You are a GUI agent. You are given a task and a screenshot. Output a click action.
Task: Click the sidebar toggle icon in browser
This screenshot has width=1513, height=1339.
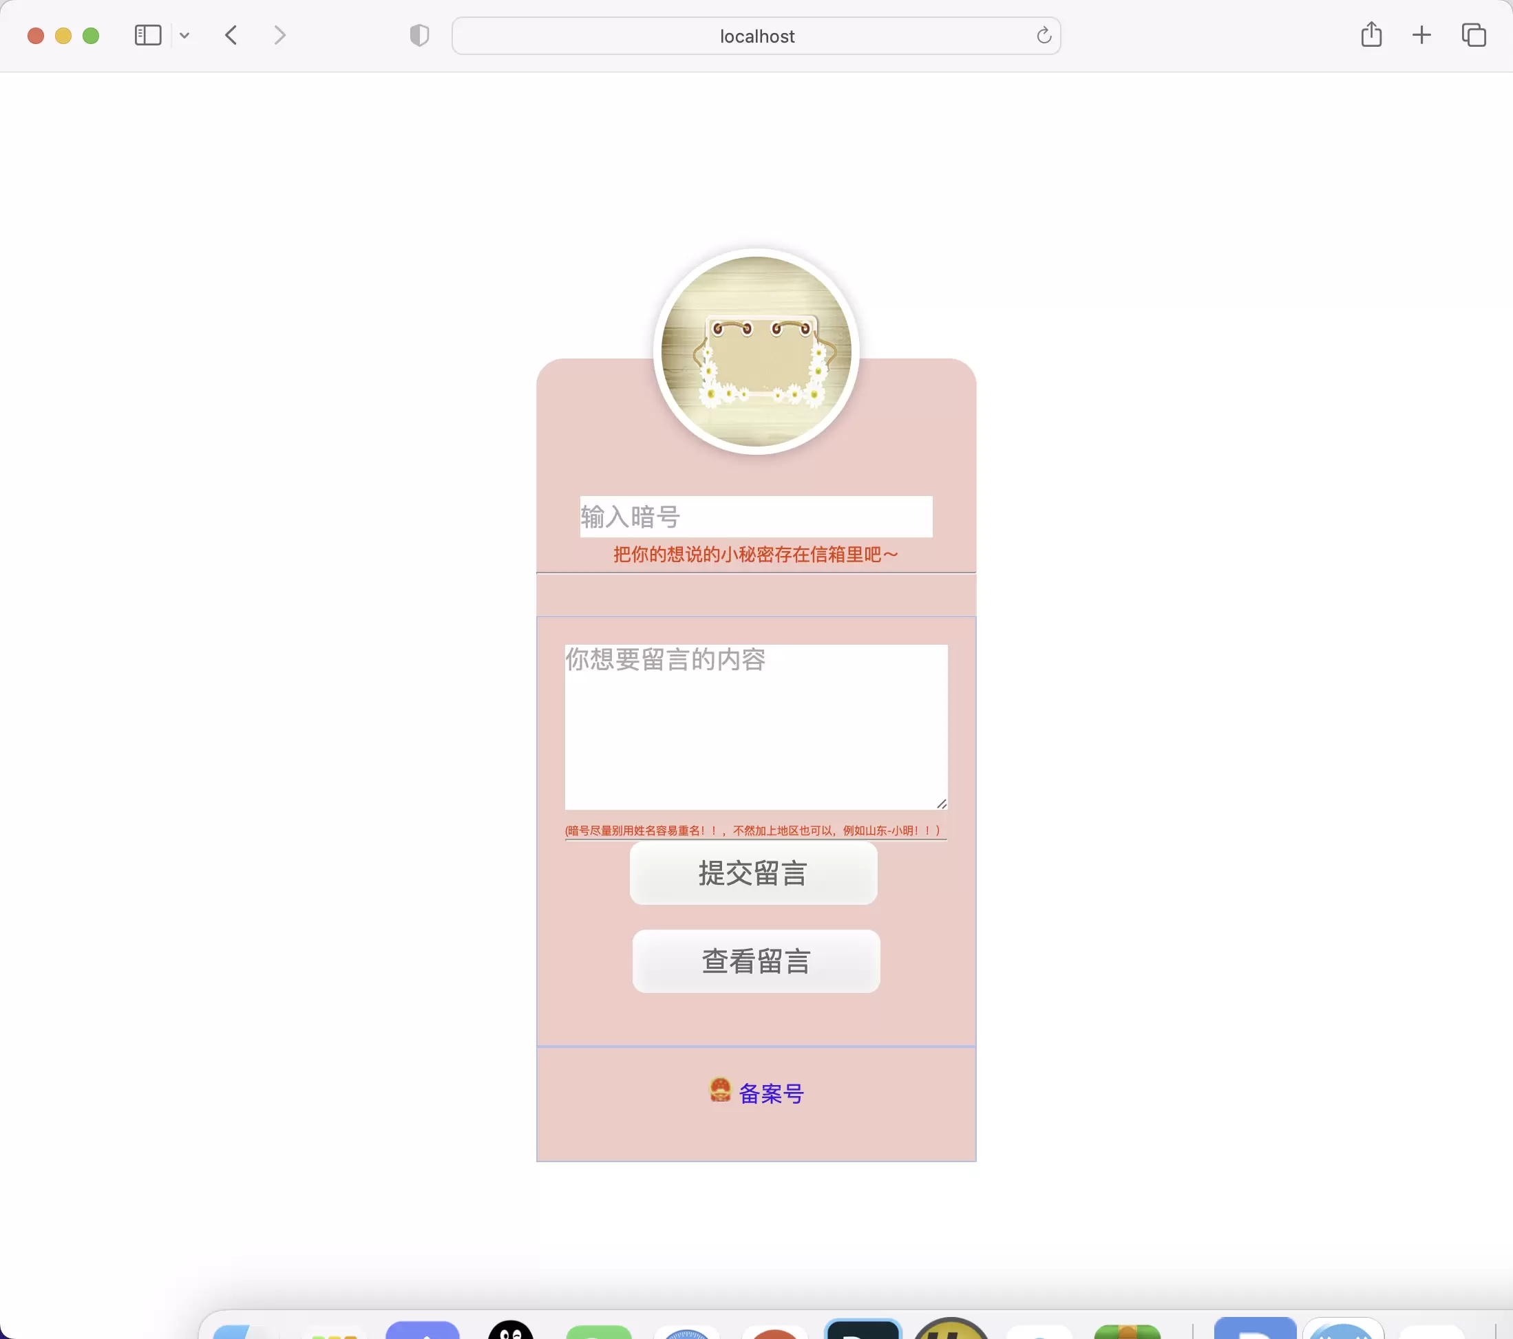(147, 35)
